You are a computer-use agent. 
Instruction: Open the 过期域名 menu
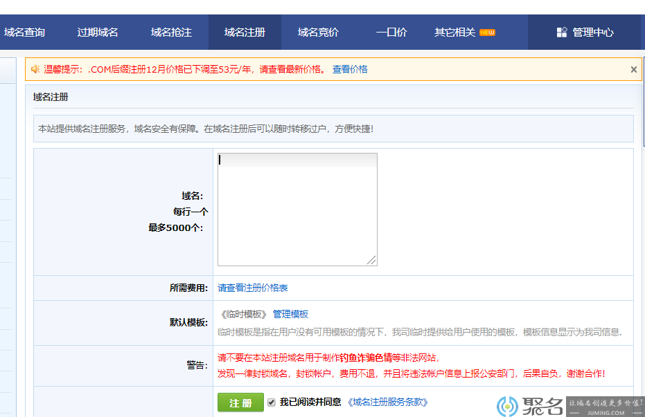(98, 32)
